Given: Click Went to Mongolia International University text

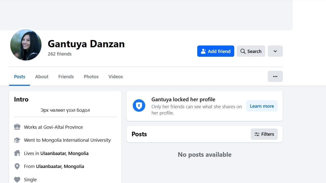Looking at the screenshot, I should (67, 140).
